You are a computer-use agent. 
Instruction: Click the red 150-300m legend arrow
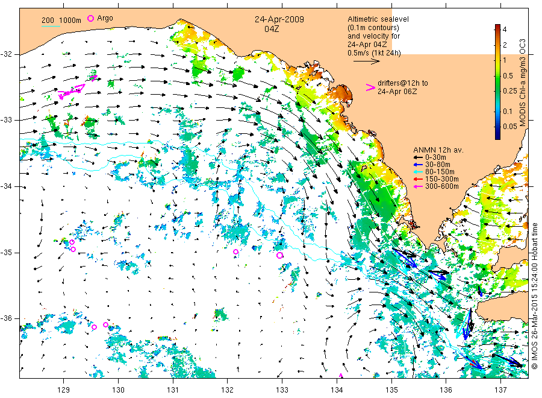pyautogui.click(x=419, y=179)
